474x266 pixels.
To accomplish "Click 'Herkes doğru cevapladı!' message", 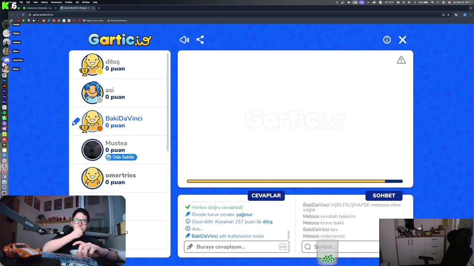I will (217, 207).
